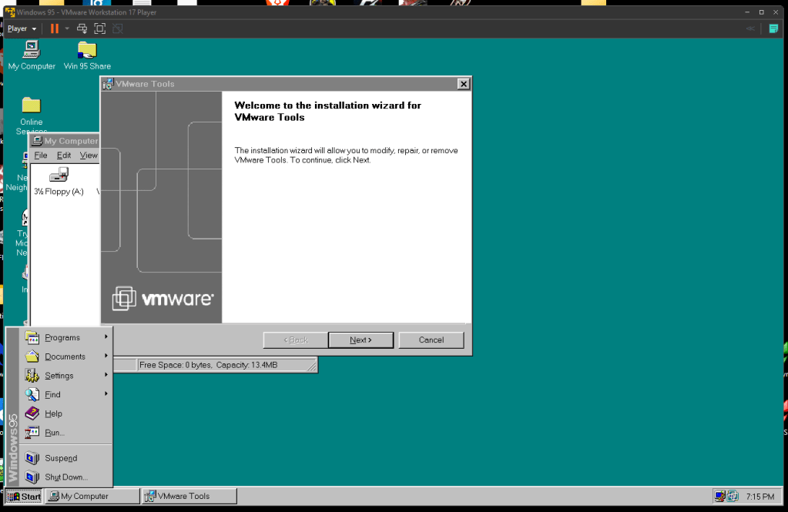The image size is (788, 512).
Task: Open the Win 95 Share folder icon
Action: (87, 52)
